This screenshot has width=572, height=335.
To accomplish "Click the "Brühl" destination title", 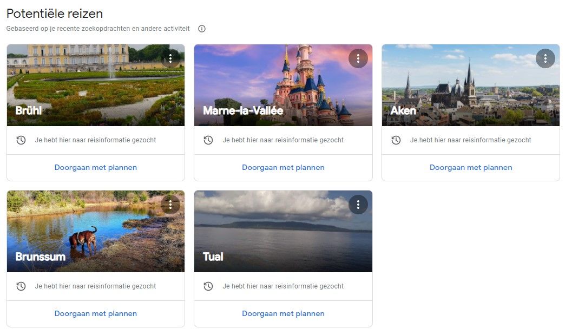I will tap(29, 110).
